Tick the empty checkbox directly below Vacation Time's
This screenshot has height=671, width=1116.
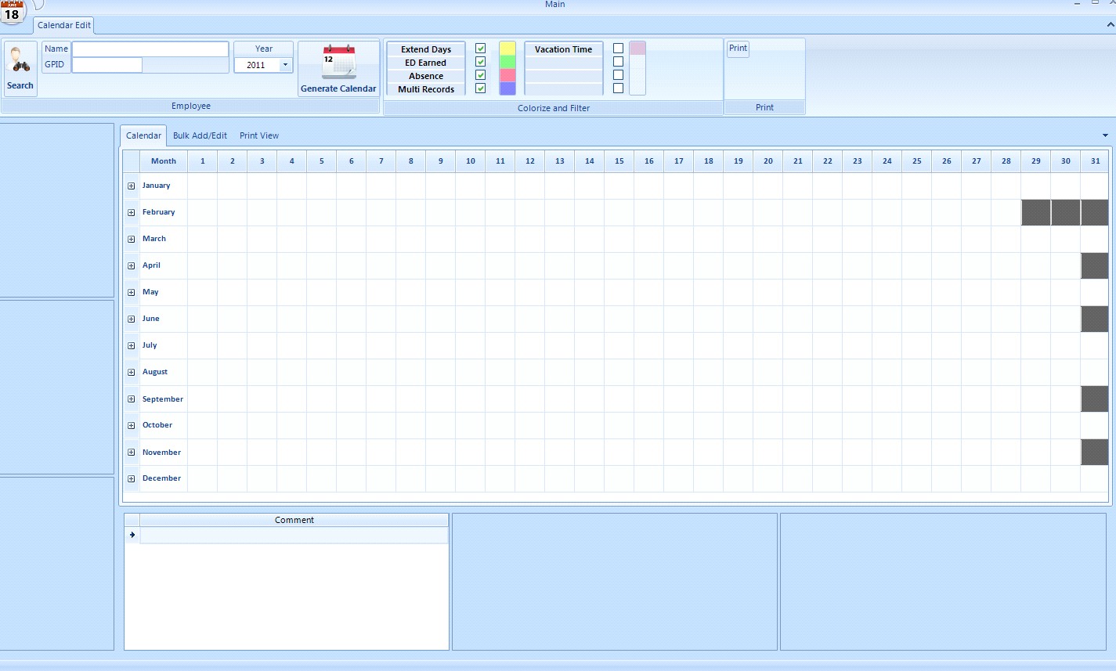tap(619, 62)
